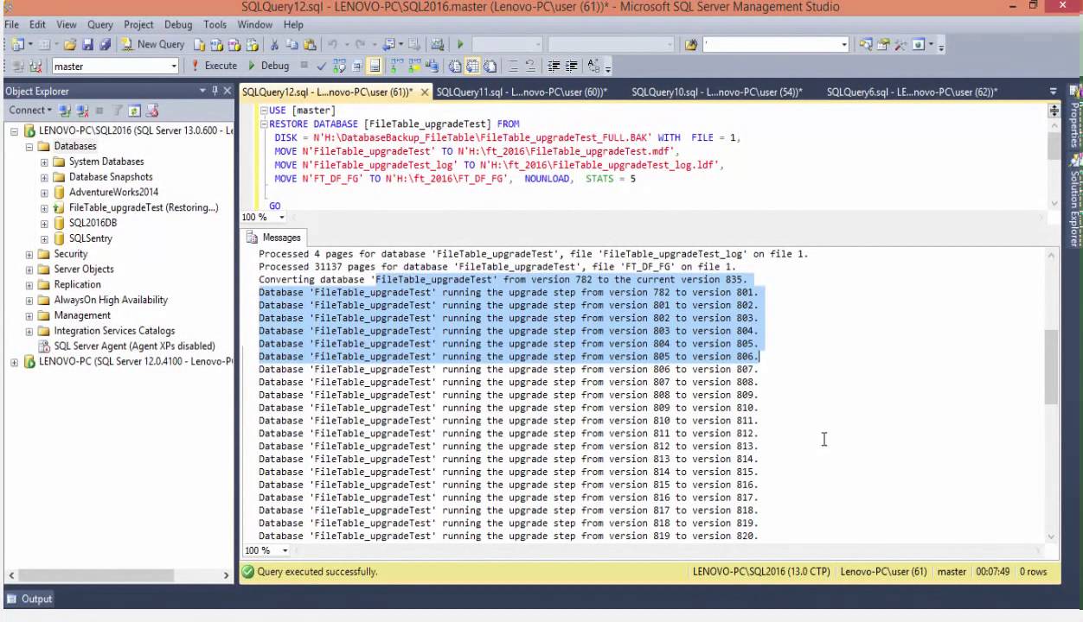Screen dimensions: 1083x622
Task: Open the editor zoom 100 % dropdown
Action: click(x=283, y=218)
